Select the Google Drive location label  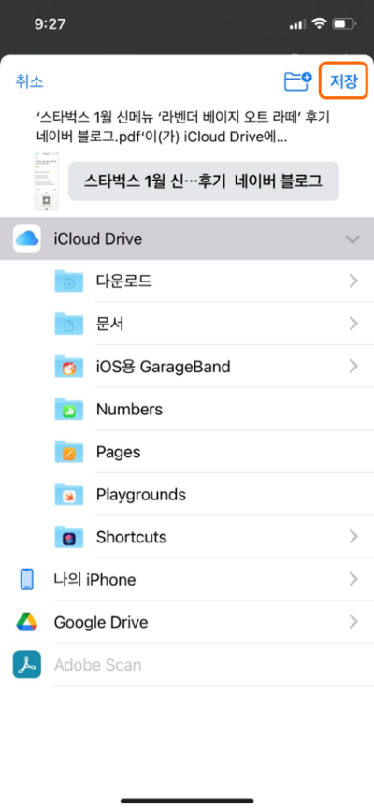[x=101, y=622]
